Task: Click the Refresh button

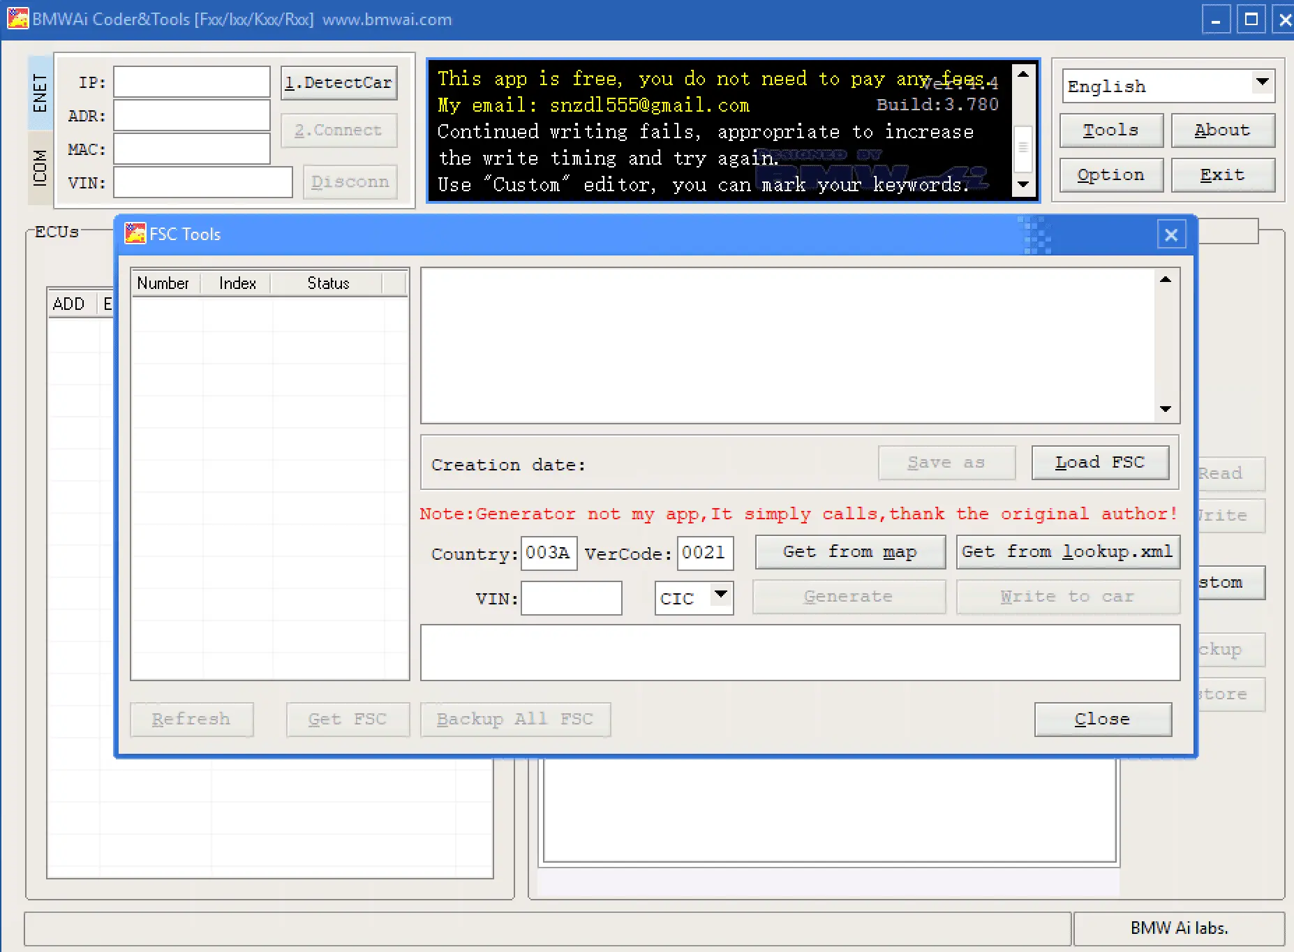Action: 191,720
